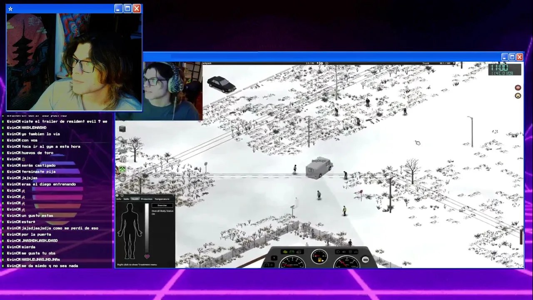Image resolution: width=533 pixels, height=300 pixels.
Task: Click the Trunk container header label
Action: (426, 63)
